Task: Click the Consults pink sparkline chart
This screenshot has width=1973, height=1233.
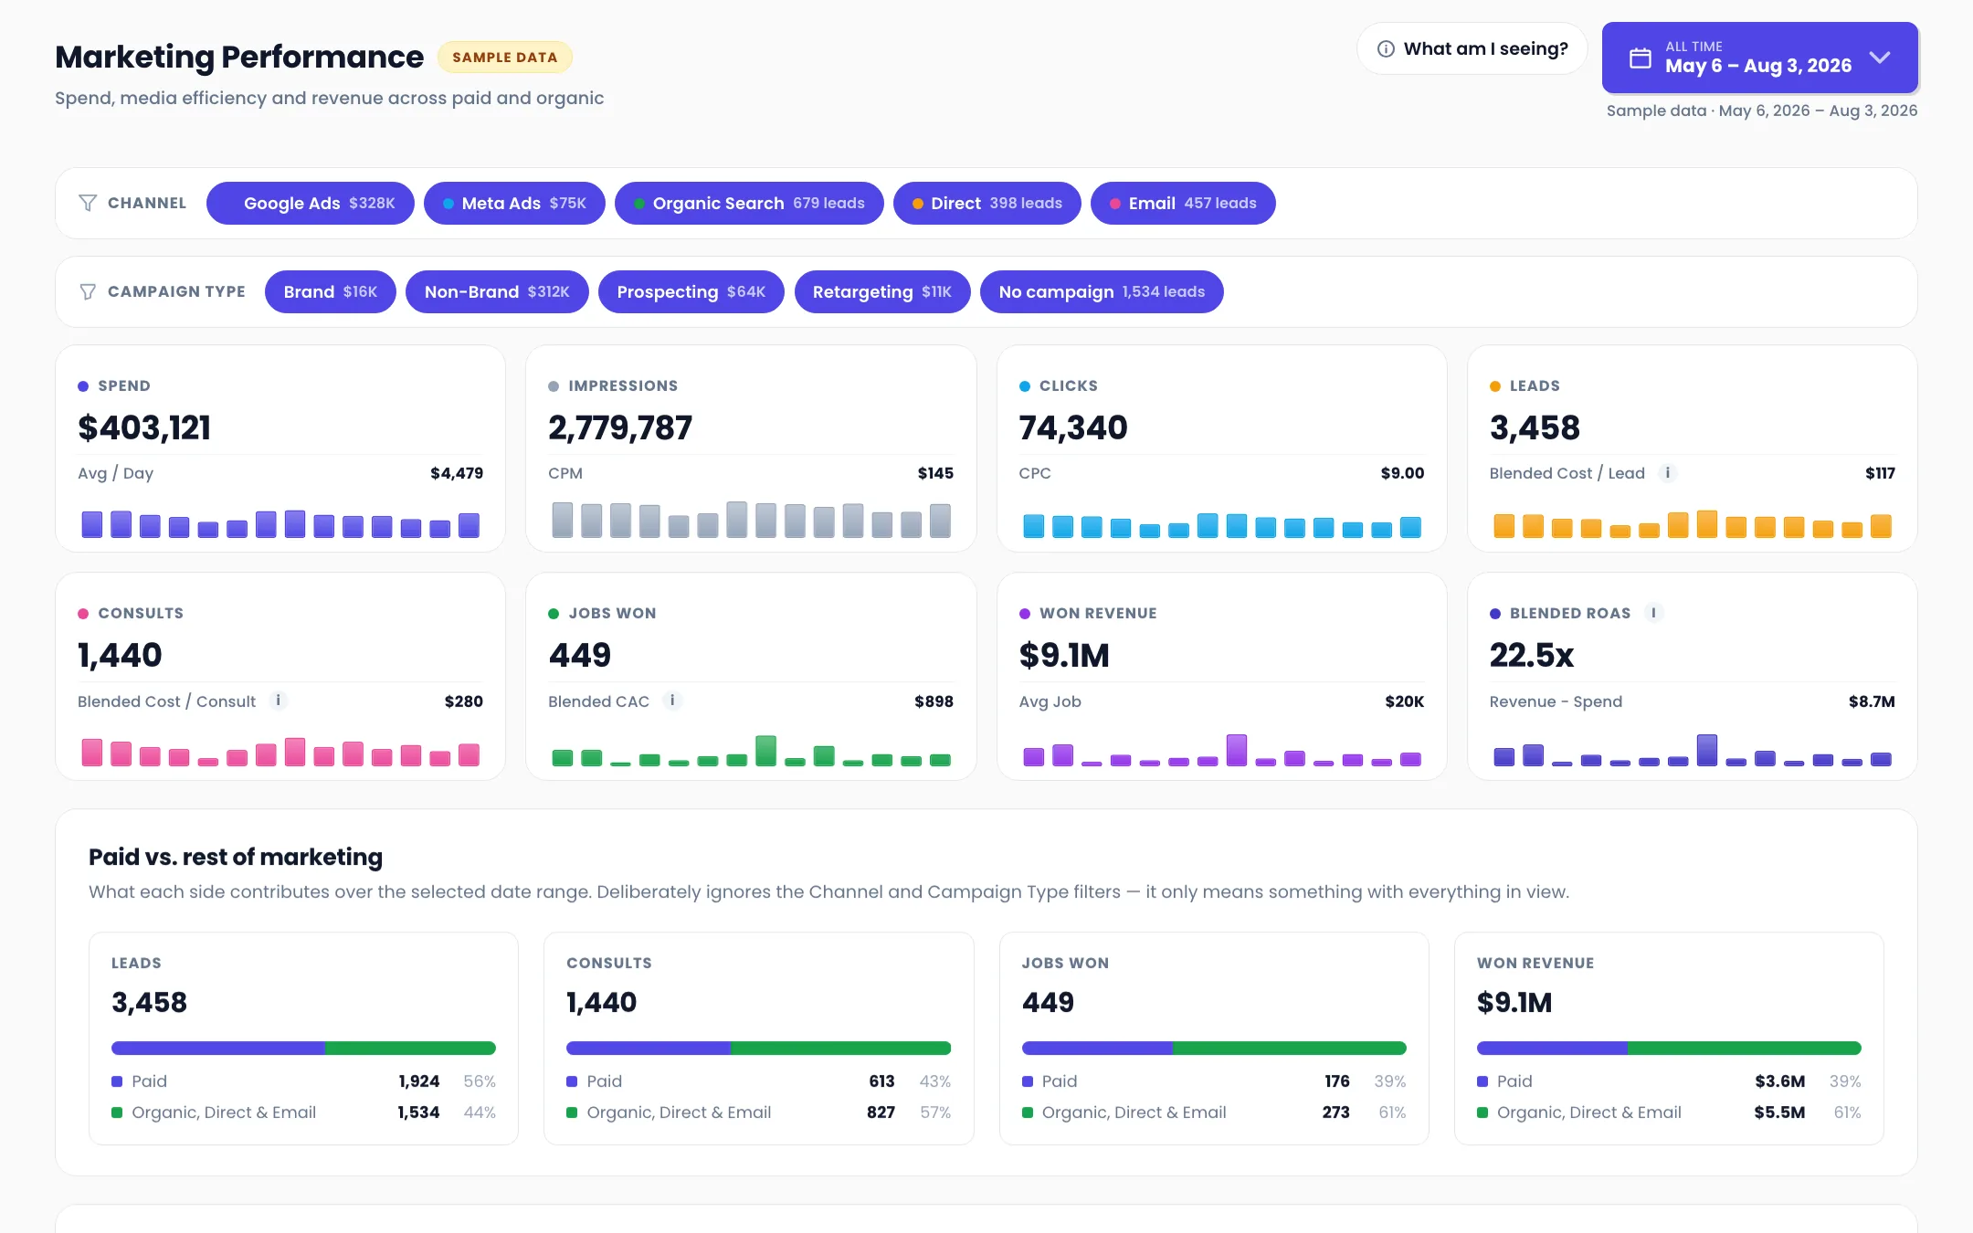Action: coord(280,752)
